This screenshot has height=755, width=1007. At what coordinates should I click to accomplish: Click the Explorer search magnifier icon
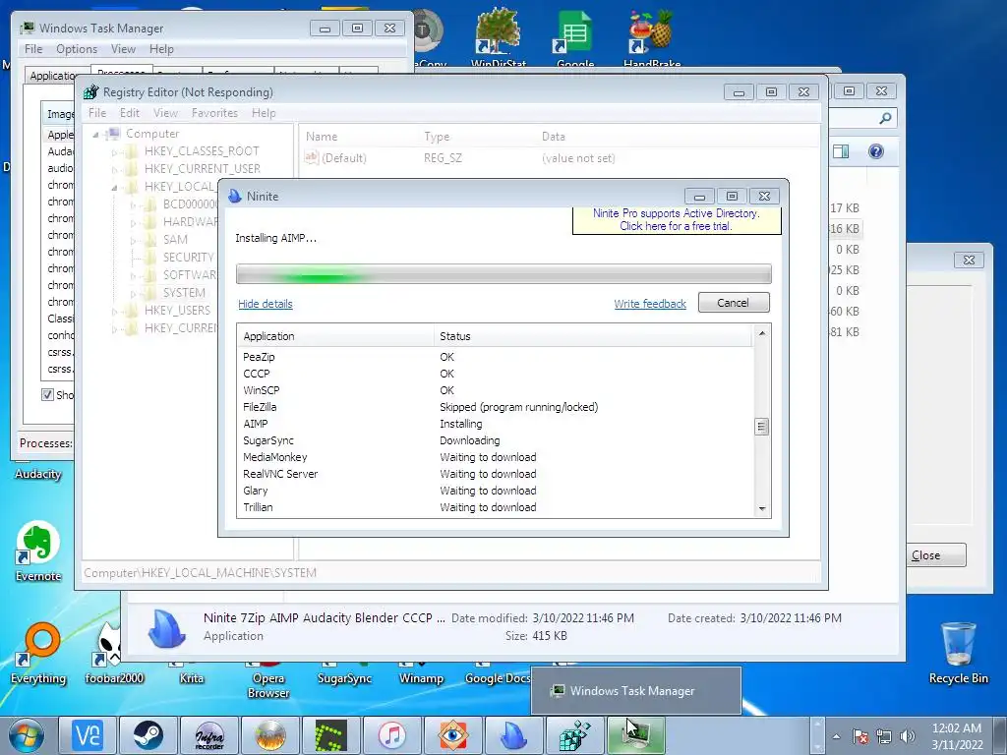pyautogui.click(x=886, y=118)
